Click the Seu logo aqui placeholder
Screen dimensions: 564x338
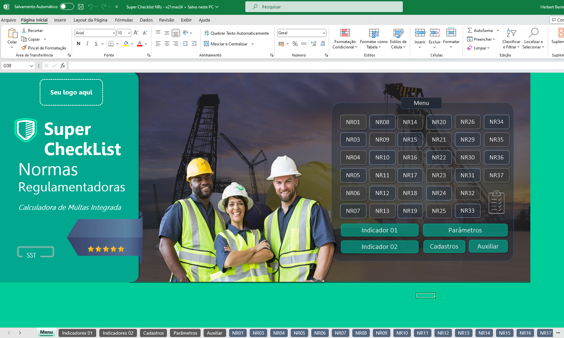71,92
